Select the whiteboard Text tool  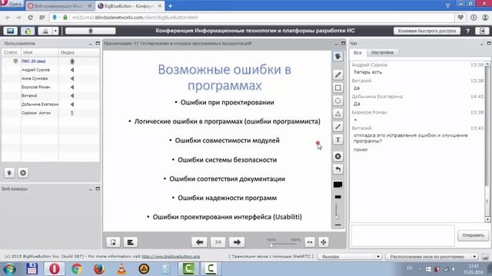[337, 140]
